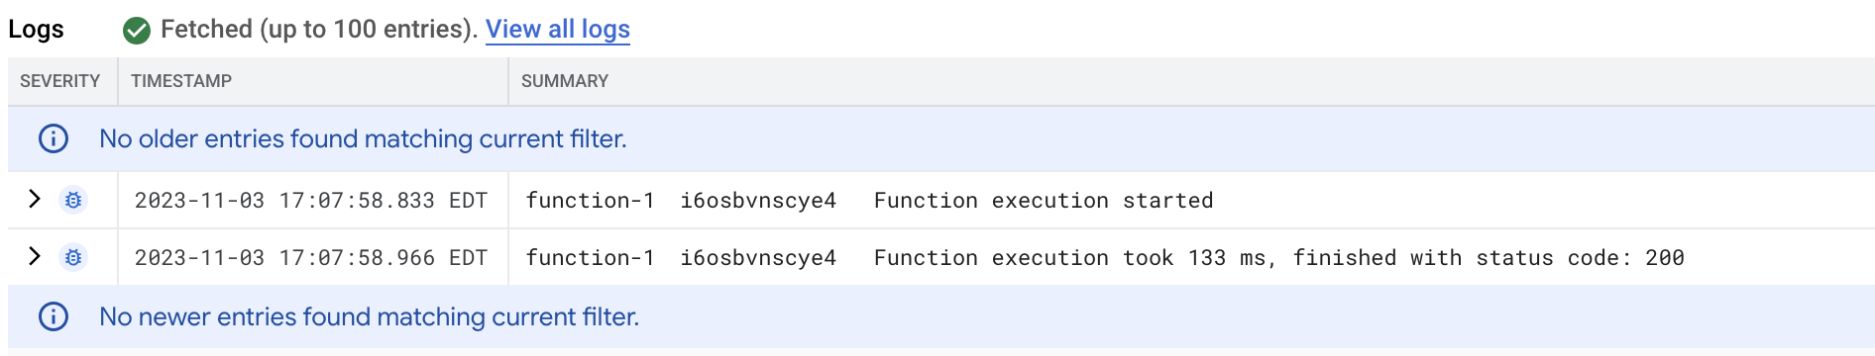Click No newer entries found message
Viewport: 1875px width, 356px height.
tap(370, 316)
